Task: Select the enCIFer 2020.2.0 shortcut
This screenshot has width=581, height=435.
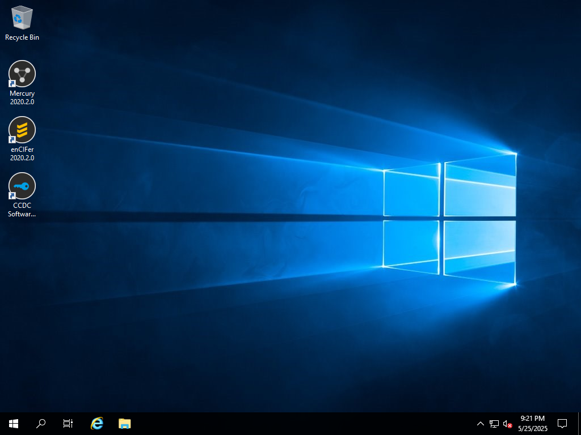Action: [22, 139]
